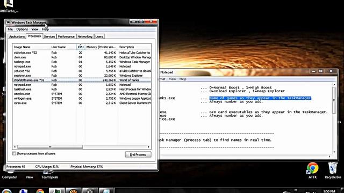Click Notepad vertical scrollbar up arrow
Viewport: 344px width, 193px height.
click(x=334, y=85)
